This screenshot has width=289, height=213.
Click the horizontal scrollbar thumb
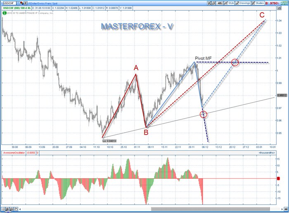[x=210, y=209]
